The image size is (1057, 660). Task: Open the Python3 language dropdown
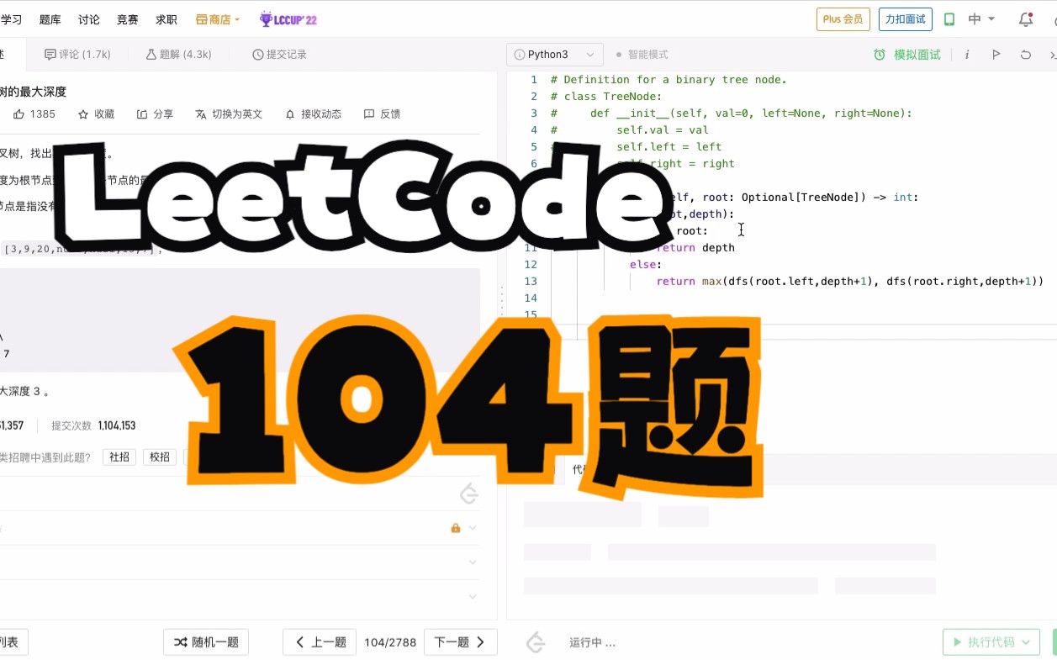[x=554, y=54]
